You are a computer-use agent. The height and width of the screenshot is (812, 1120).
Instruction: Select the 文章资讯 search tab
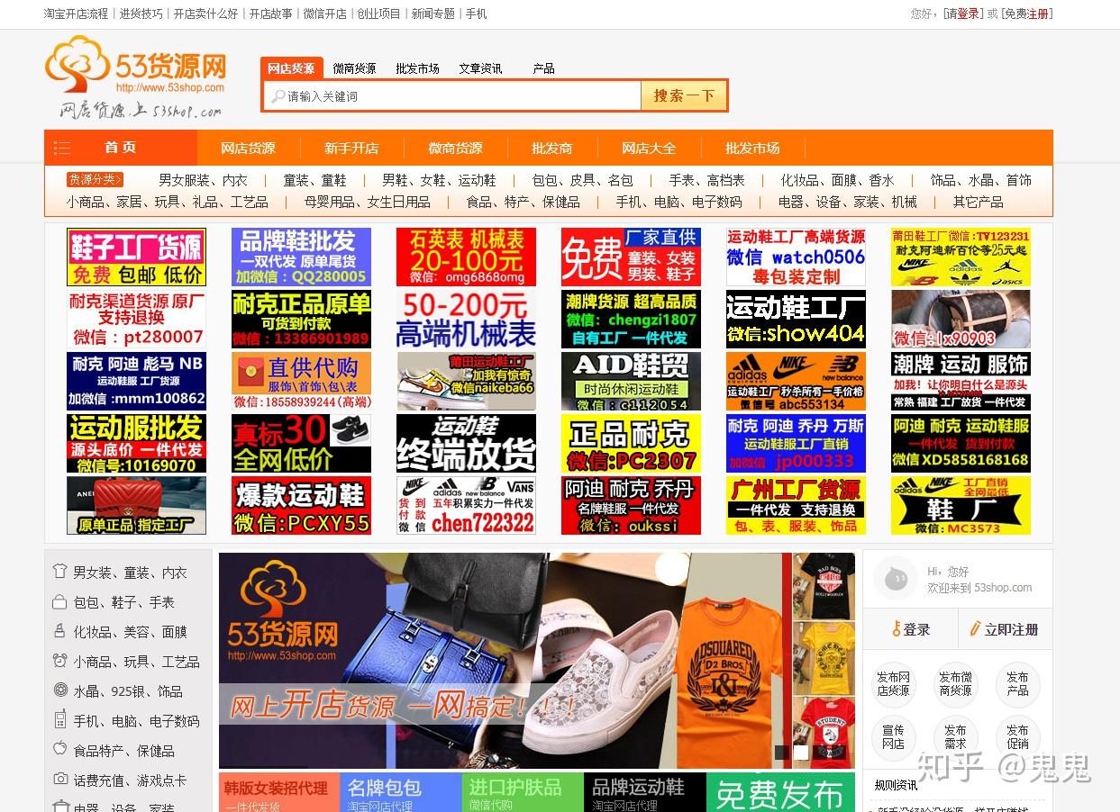[x=480, y=68]
